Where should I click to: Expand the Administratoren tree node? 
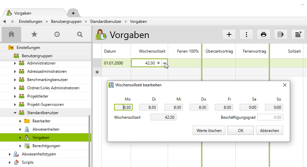click(x=15, y=63)
